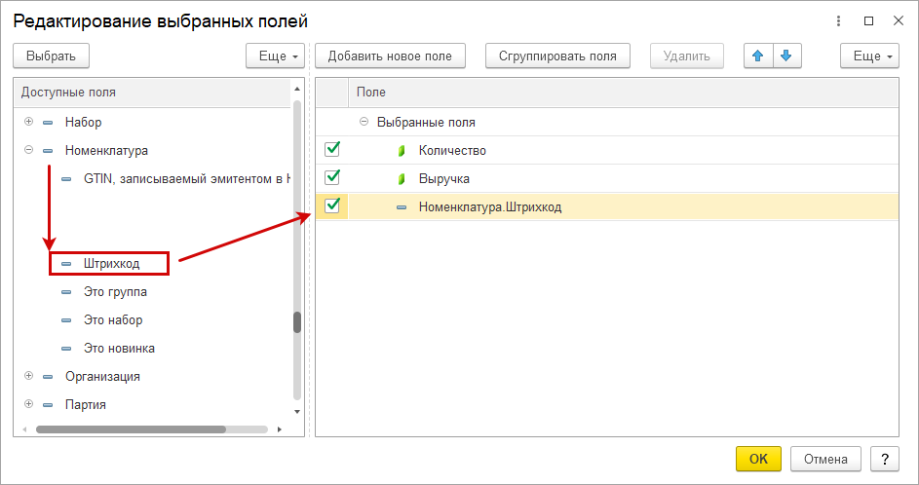The height and width of the screenshot is (485, 919).
Task: Click the Добавить новое поле button
Action: pyautogui.click(x=390, y=56)
